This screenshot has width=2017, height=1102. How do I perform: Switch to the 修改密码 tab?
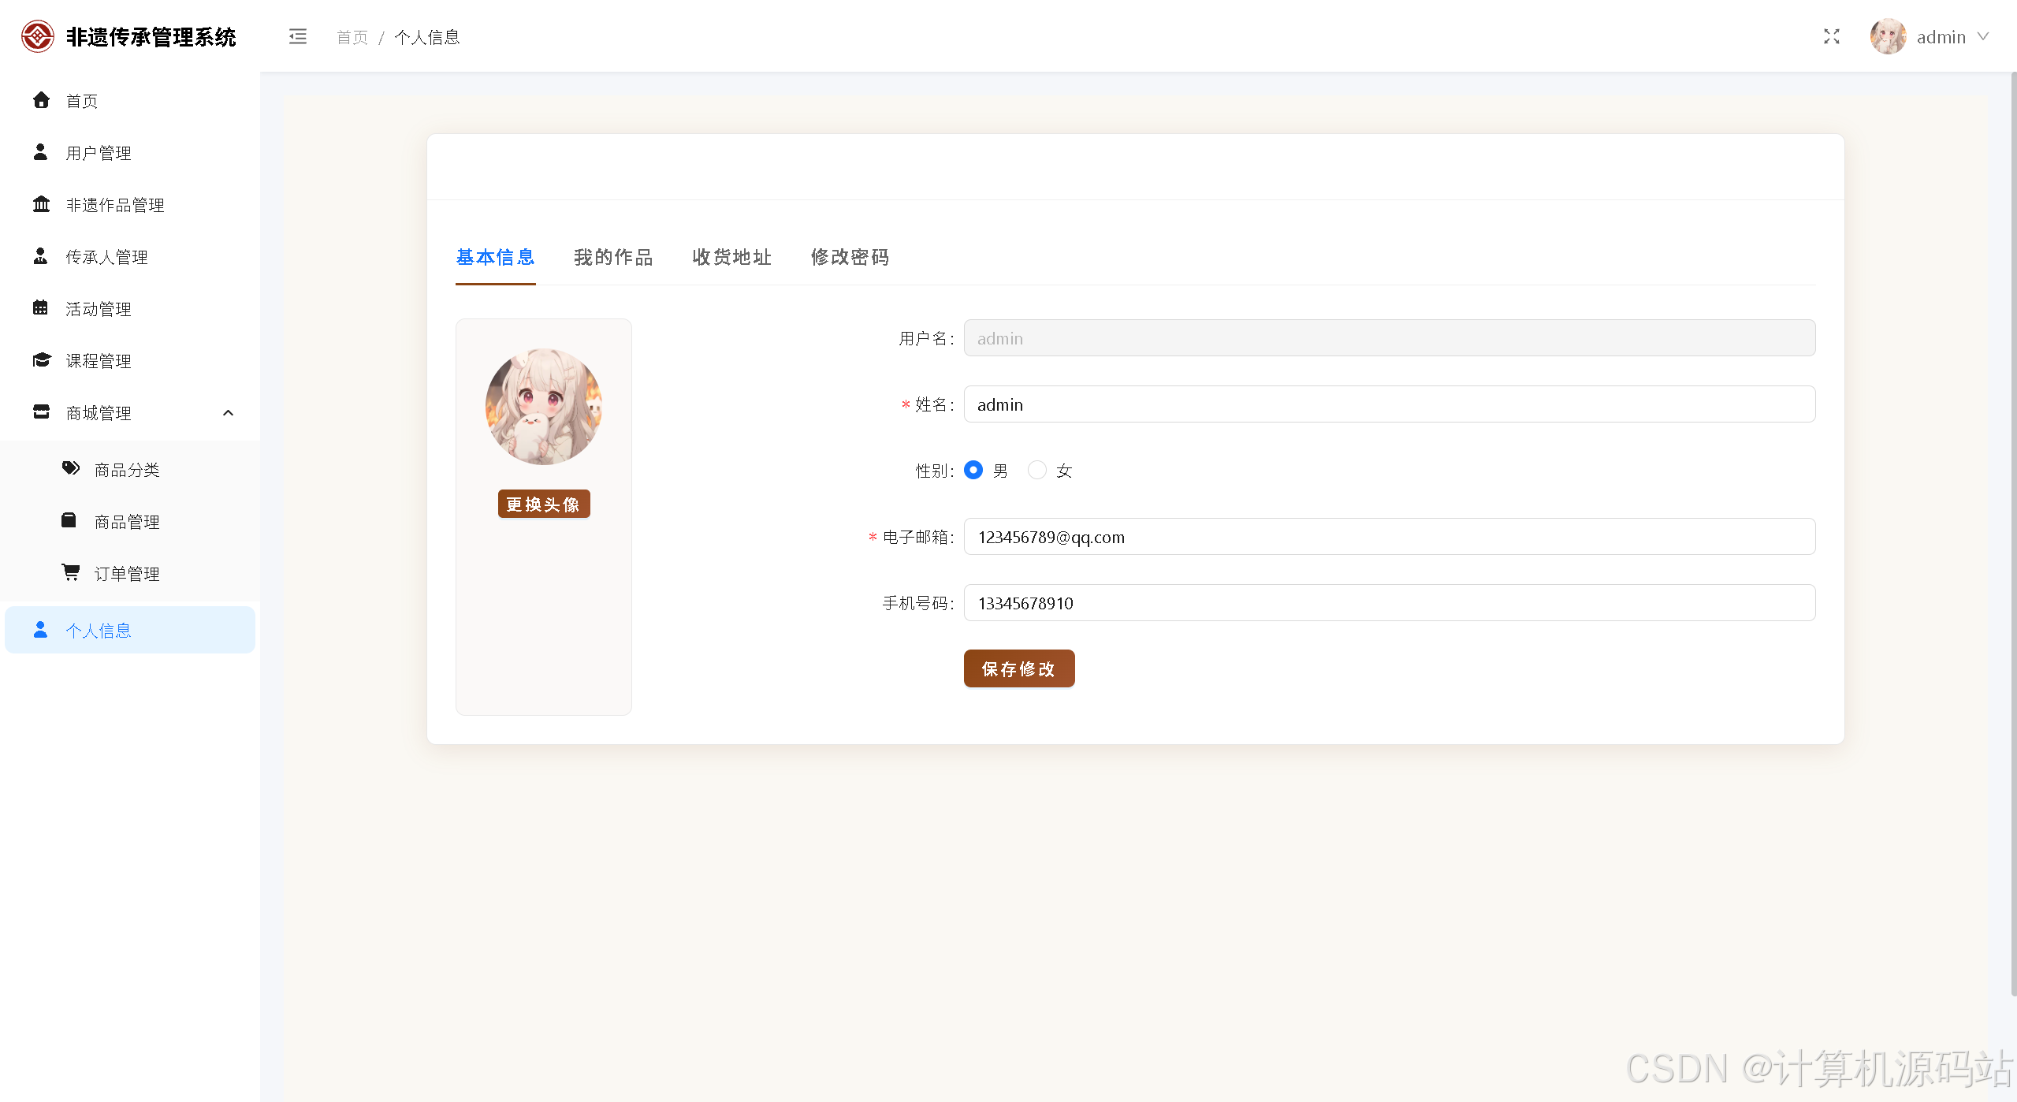(x=850, y=257)
